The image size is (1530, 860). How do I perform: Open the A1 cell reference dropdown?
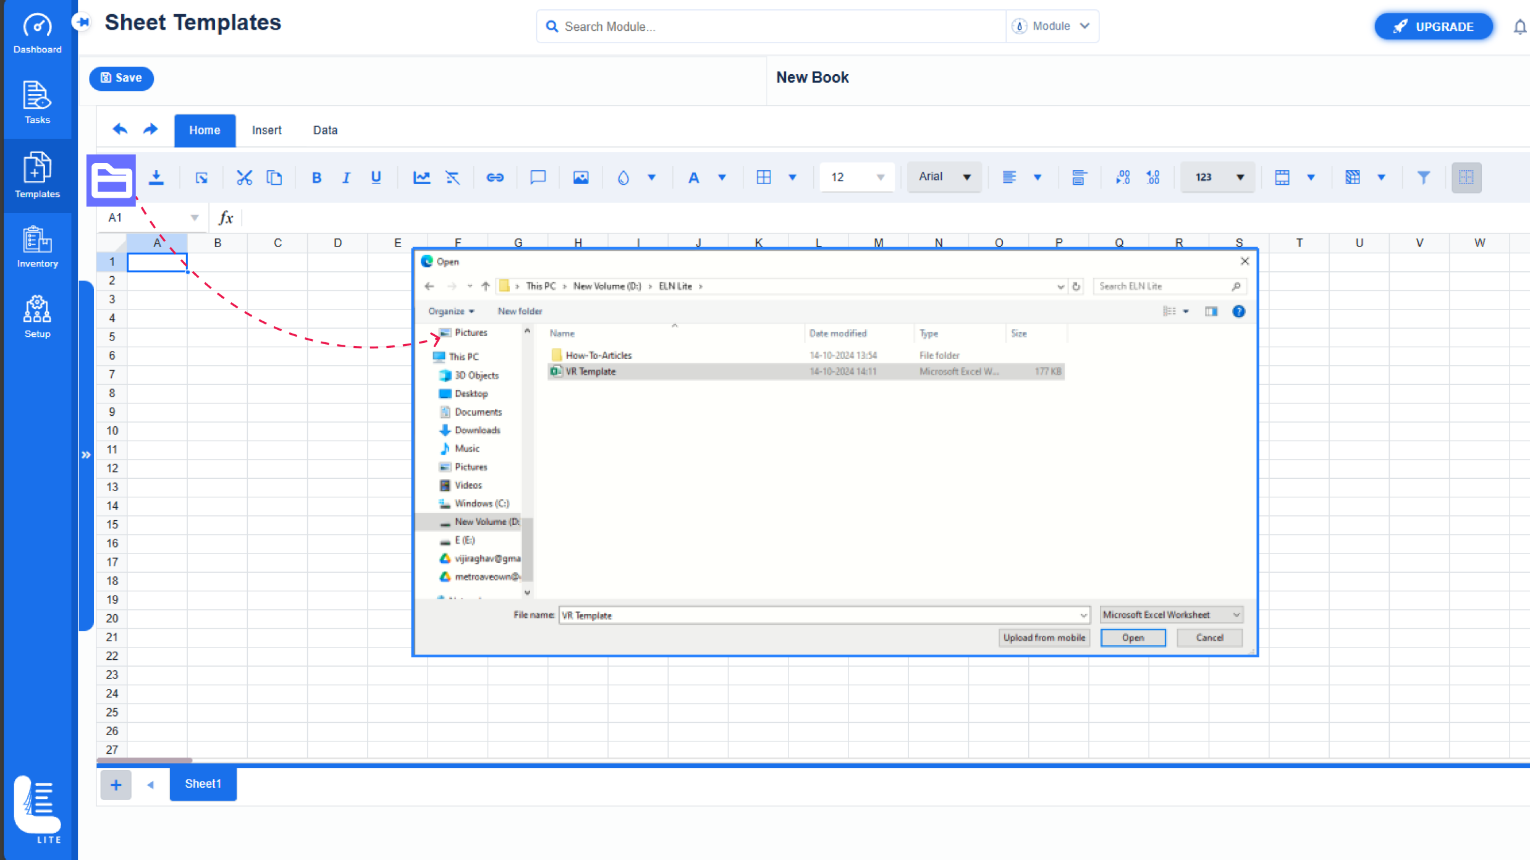pos(194,217)
